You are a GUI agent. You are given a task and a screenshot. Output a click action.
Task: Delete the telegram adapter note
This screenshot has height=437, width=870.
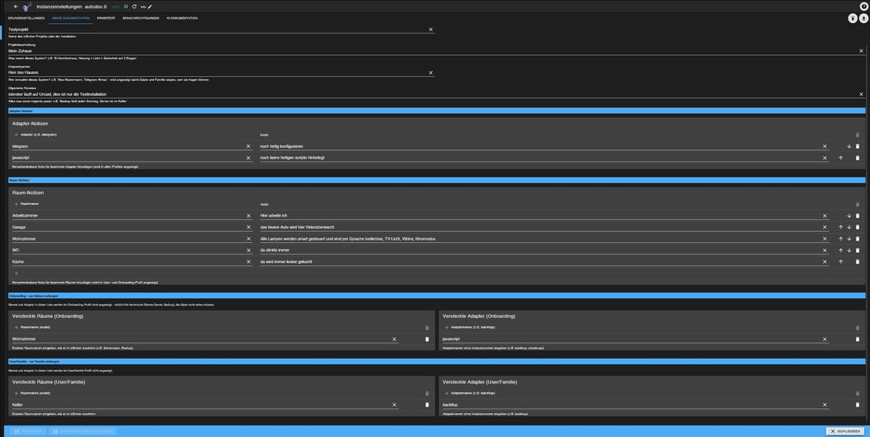point(857,146)
